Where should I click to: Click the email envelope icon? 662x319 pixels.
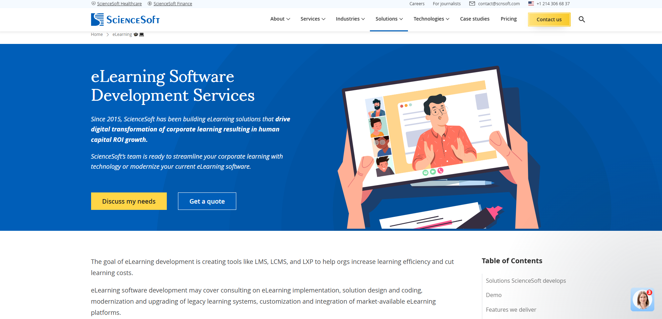pos(472,3)
